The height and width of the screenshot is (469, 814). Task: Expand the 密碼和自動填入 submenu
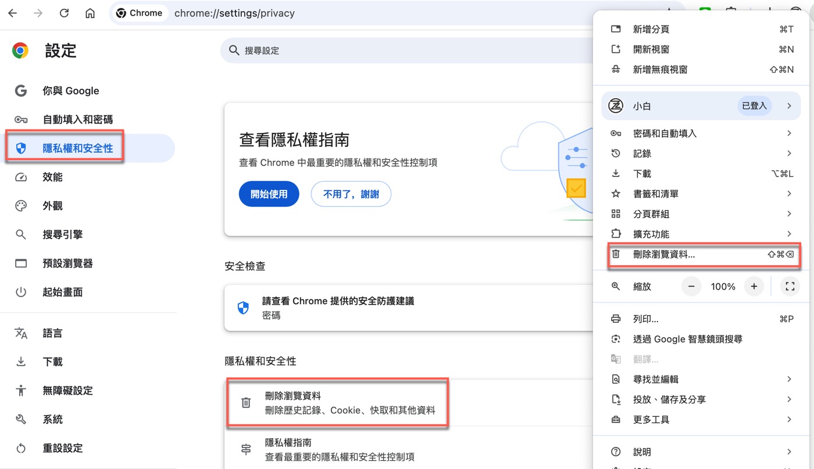(x=702, y=134)
